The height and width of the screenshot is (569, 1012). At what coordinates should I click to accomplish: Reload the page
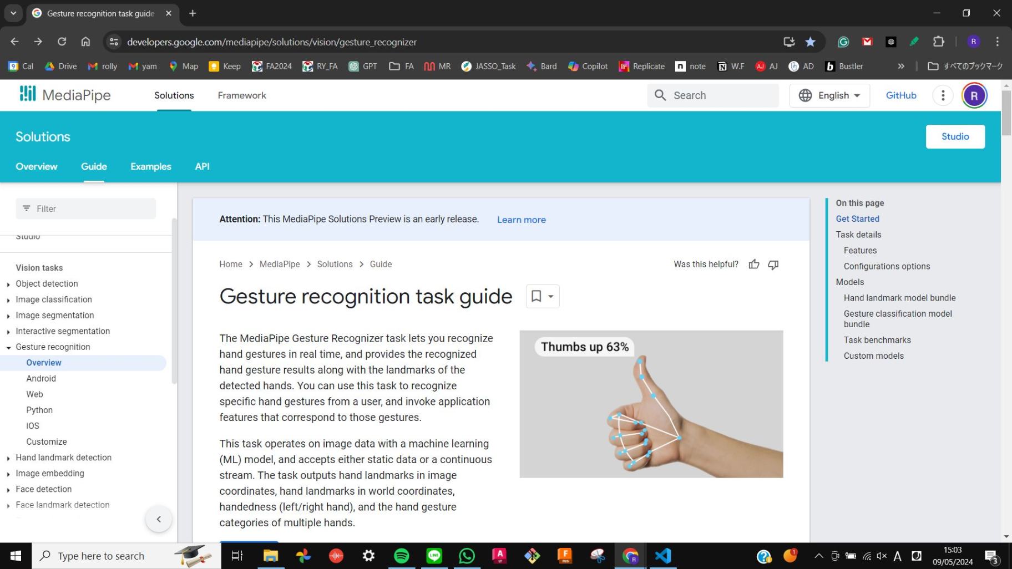click(62, 42)
